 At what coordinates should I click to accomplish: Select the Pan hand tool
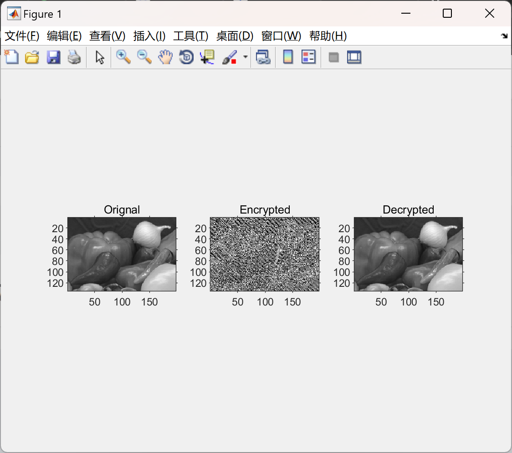[x=165, y=57]
